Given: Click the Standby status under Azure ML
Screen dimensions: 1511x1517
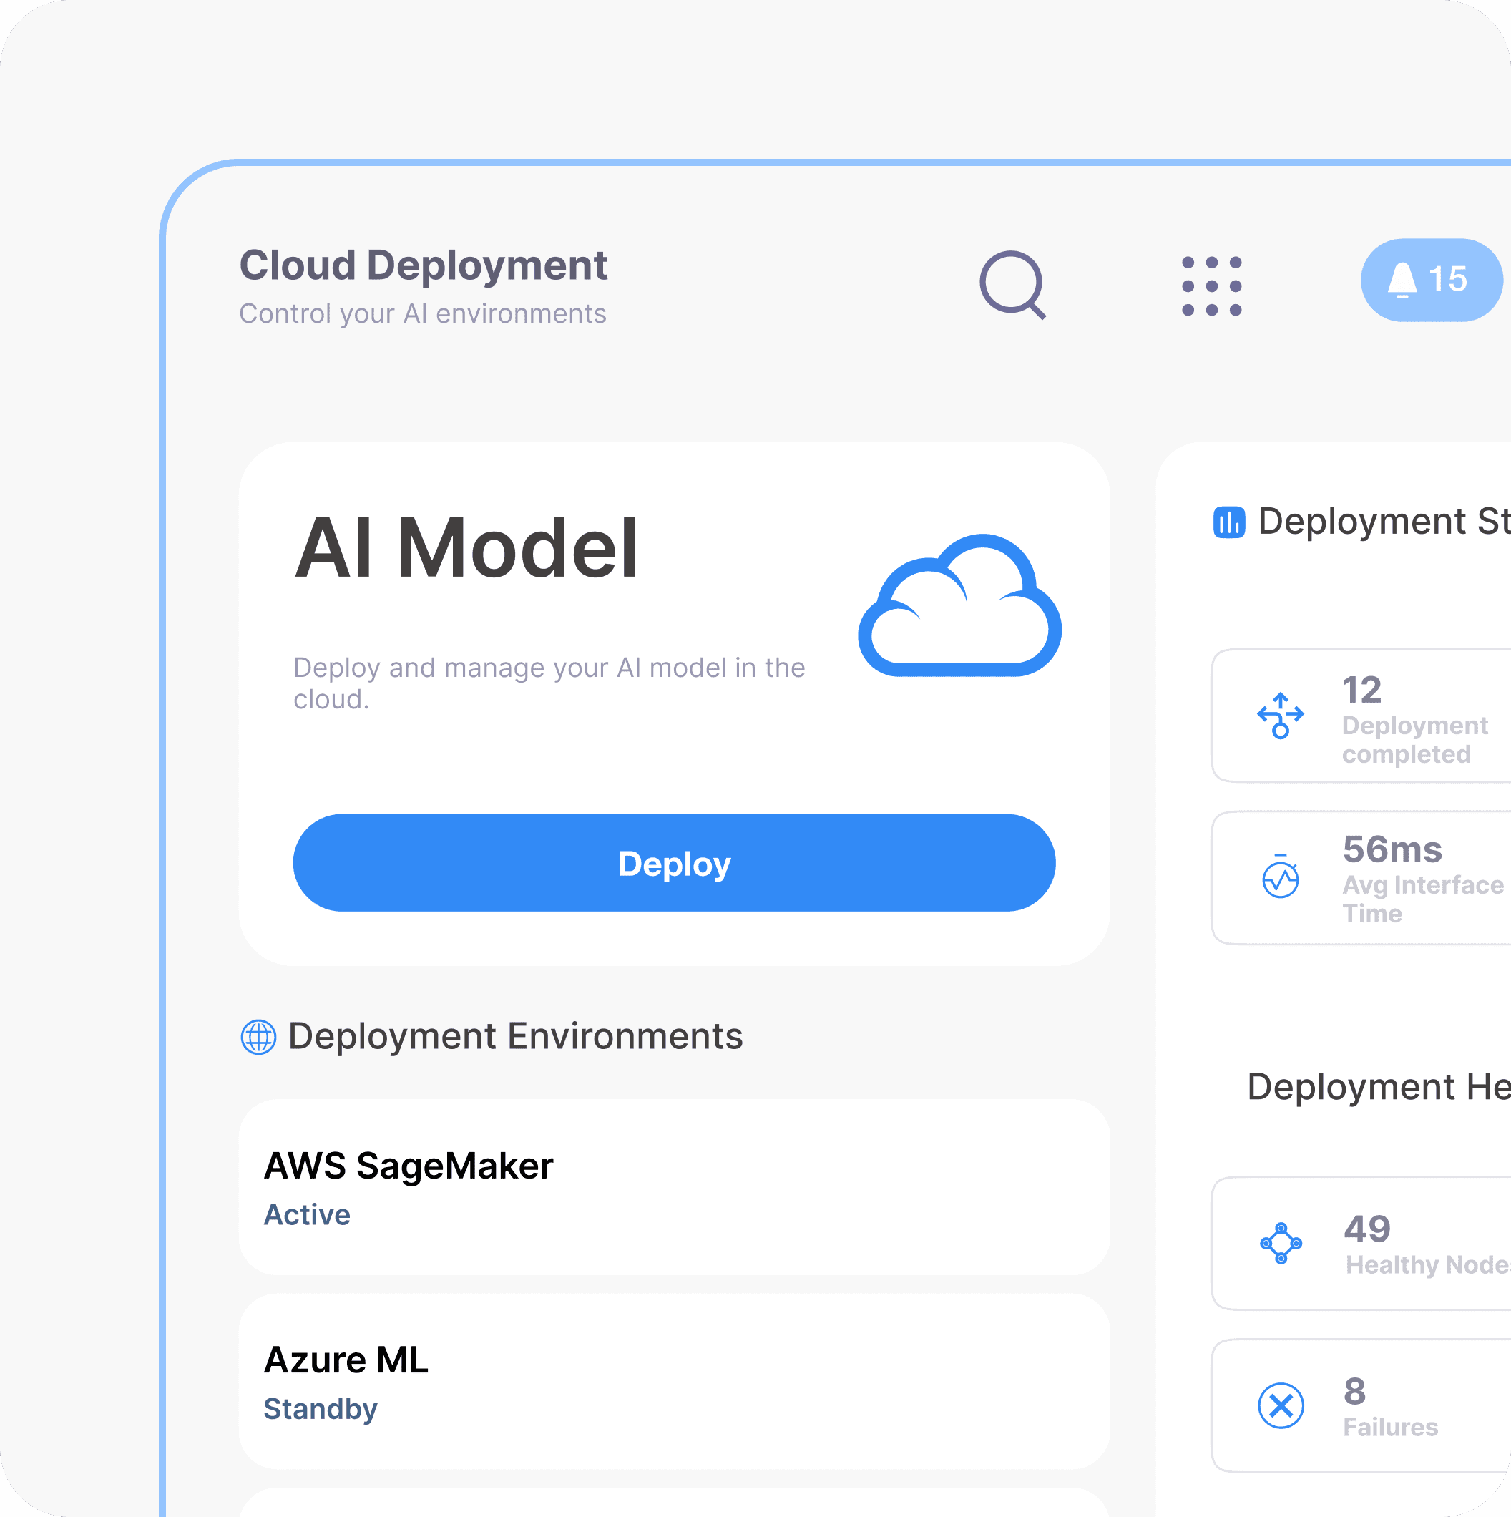Looking at the screenshot, I should (321, 1409).
